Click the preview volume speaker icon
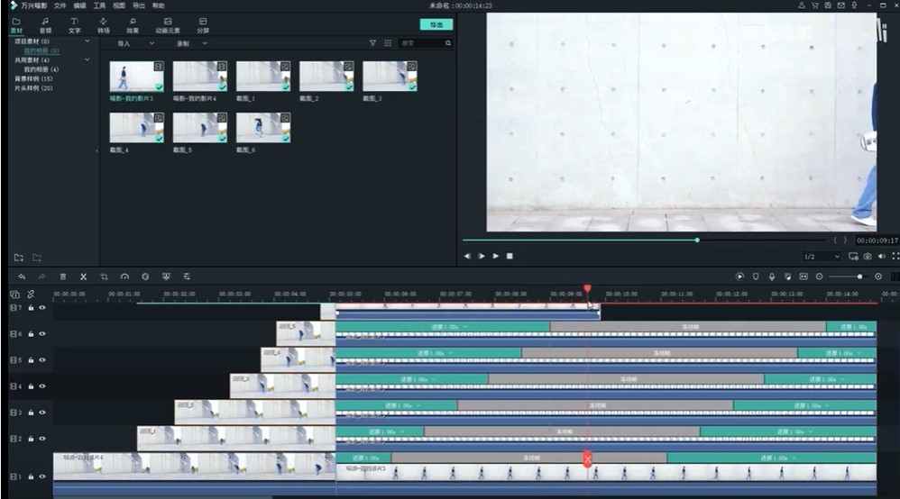Image resolution: width=900 pixels, height=499 pixels. tap(882, 257)
